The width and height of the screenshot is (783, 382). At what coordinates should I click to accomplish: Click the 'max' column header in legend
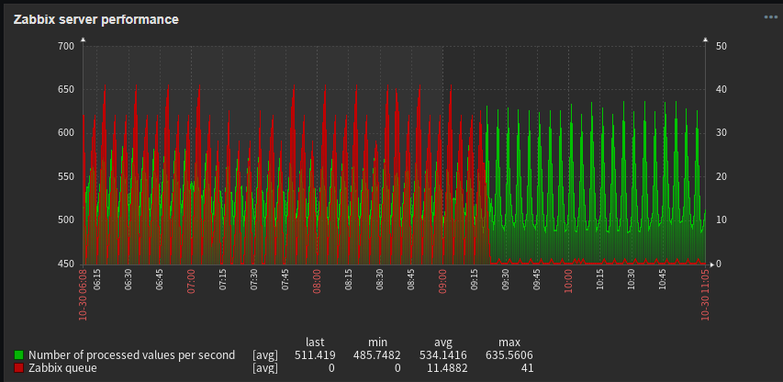[x=509, y=342]
